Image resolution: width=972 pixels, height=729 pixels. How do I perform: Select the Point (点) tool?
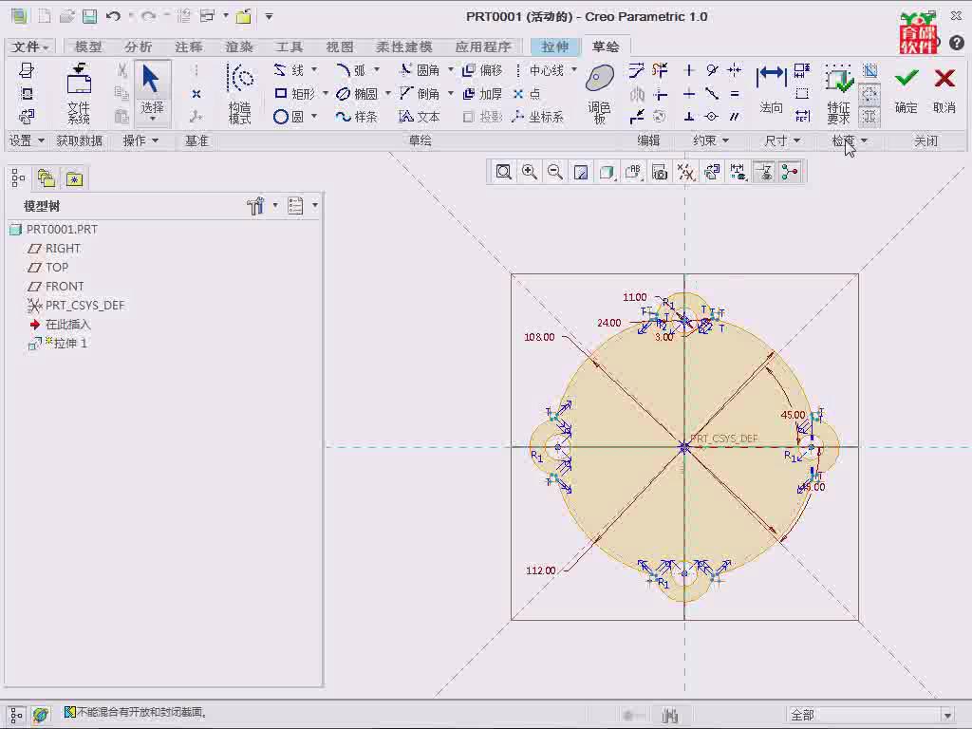click(527, 94)
